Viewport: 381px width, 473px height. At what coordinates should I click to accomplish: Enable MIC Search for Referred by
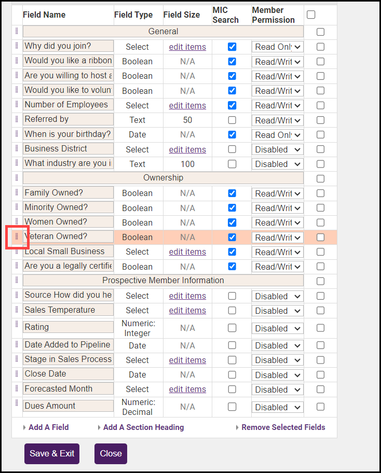tap(232, 120)
